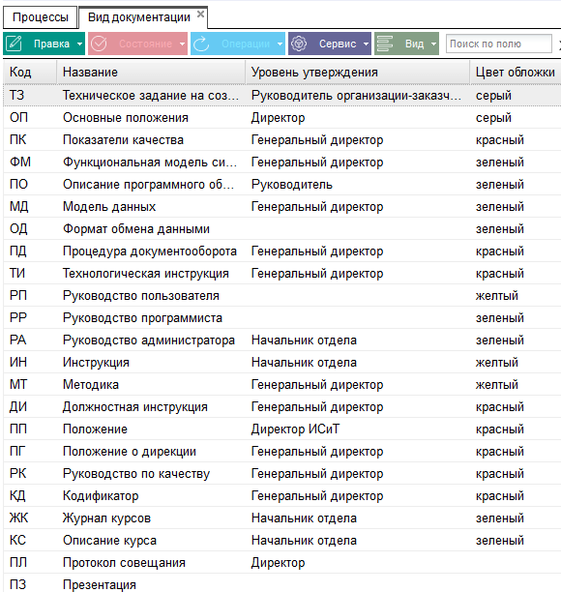Select the Руководство пользователя row
This screenshot has height=592, width=561.
tap(282, 296)
